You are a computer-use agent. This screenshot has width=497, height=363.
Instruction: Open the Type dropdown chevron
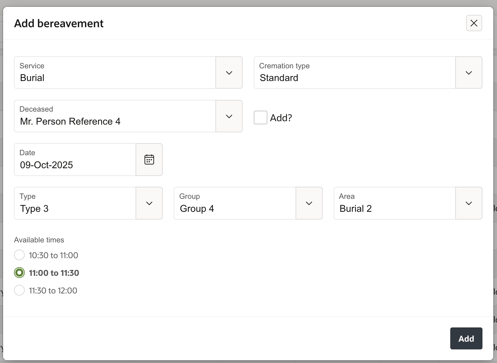[149, 203]
